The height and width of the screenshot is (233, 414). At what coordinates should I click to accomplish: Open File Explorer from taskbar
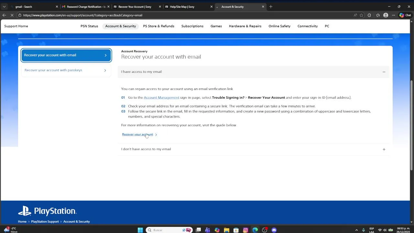click(x=226, y=230)
